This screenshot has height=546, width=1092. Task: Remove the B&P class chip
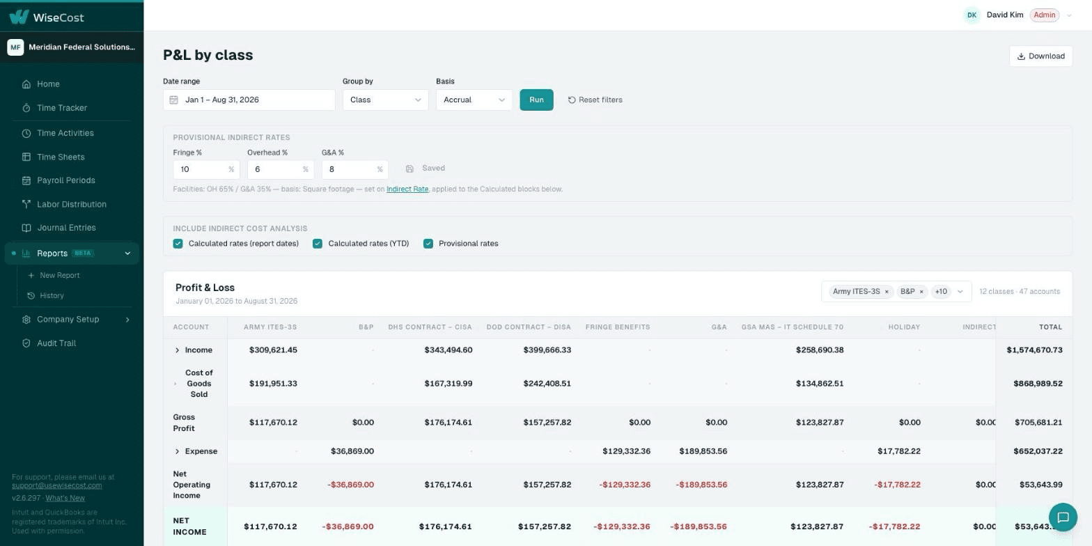click(x=921, y=292)
